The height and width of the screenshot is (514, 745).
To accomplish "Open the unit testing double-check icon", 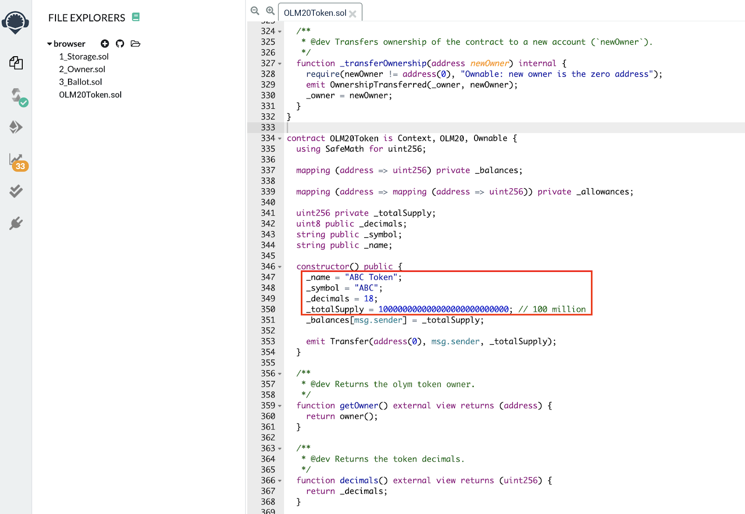I will (16, 191).
